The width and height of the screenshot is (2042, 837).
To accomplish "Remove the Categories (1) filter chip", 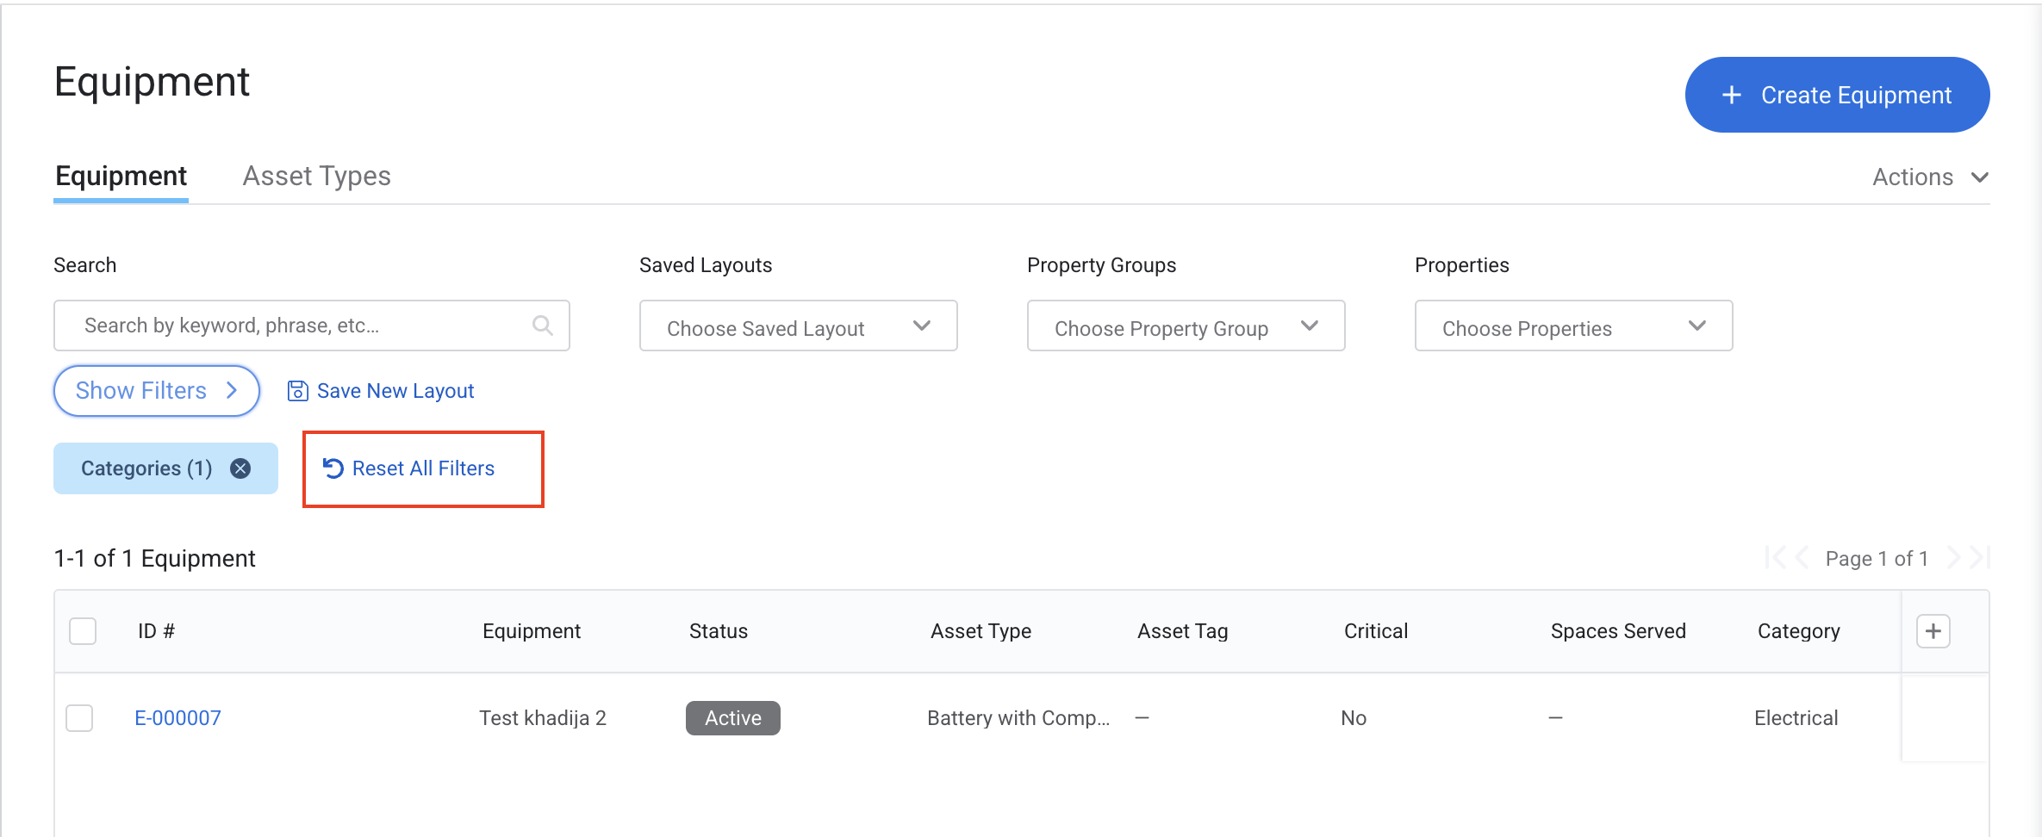I will pos(240,468).
